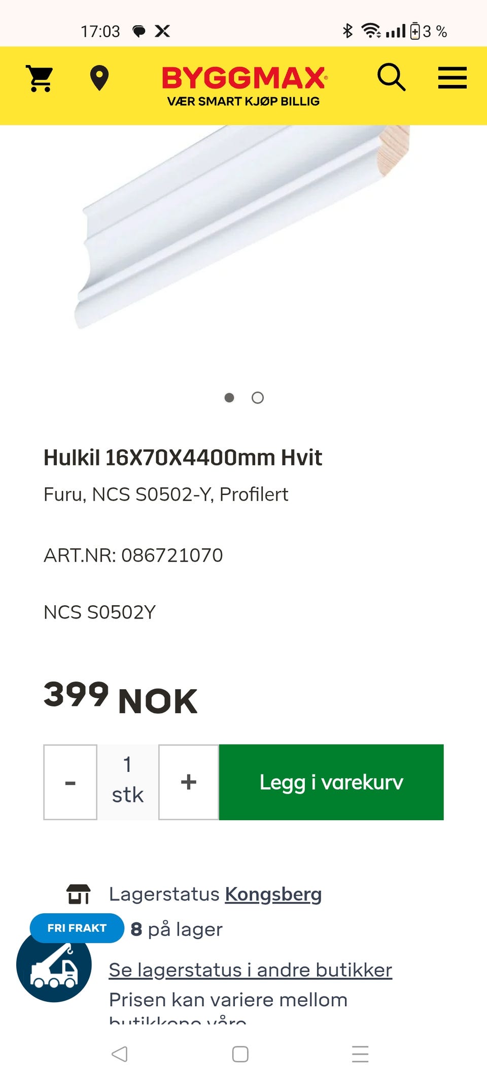Screen dimensions: 487x1084
Task: Open Se lagerstatus i andre butikker
Action: [251, 970]
